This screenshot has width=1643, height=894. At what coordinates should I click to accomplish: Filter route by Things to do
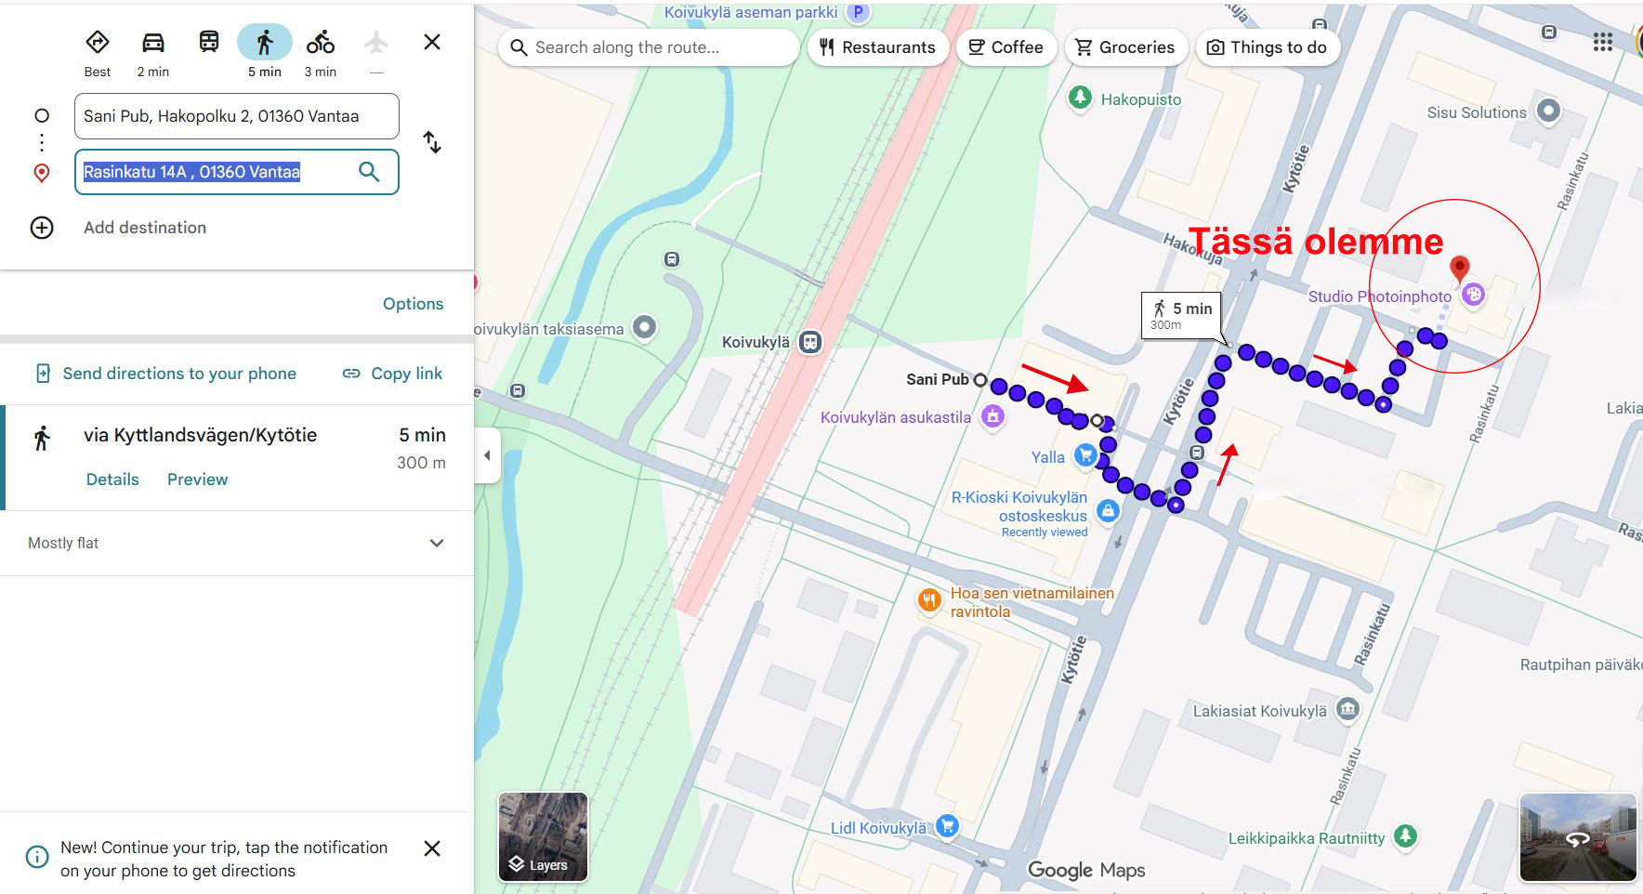(1267, 47)
